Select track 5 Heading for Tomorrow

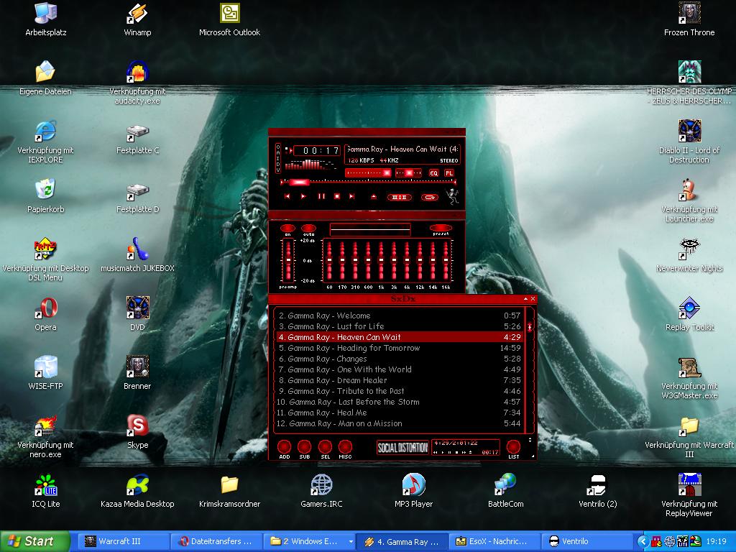click(x=399, y=349)
